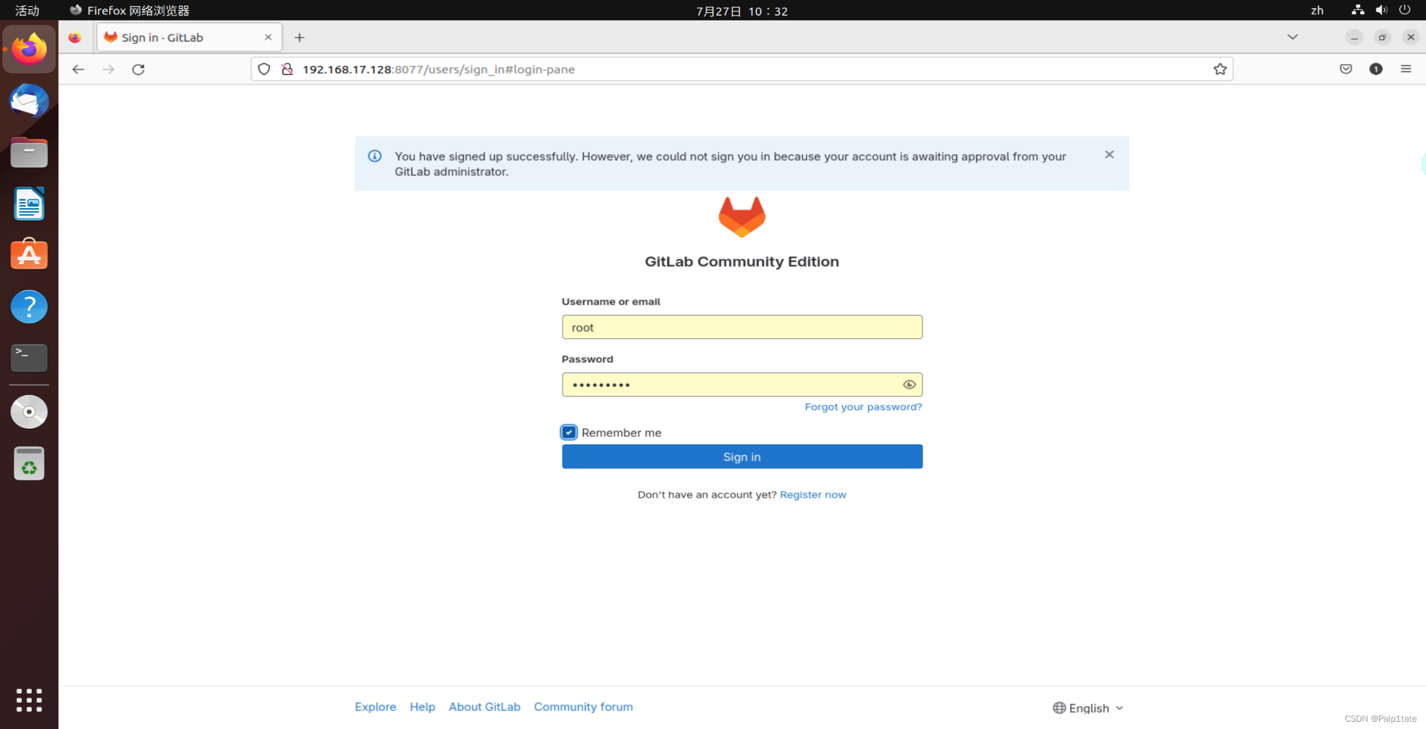Open the Help menu item
The width and height of the screenshot is (1426, 729).
click(x=423, y=706)
